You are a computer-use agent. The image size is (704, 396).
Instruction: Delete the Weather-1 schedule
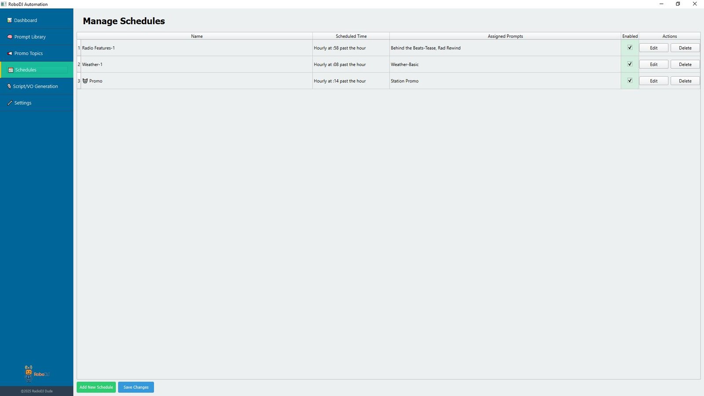point(685,65)
